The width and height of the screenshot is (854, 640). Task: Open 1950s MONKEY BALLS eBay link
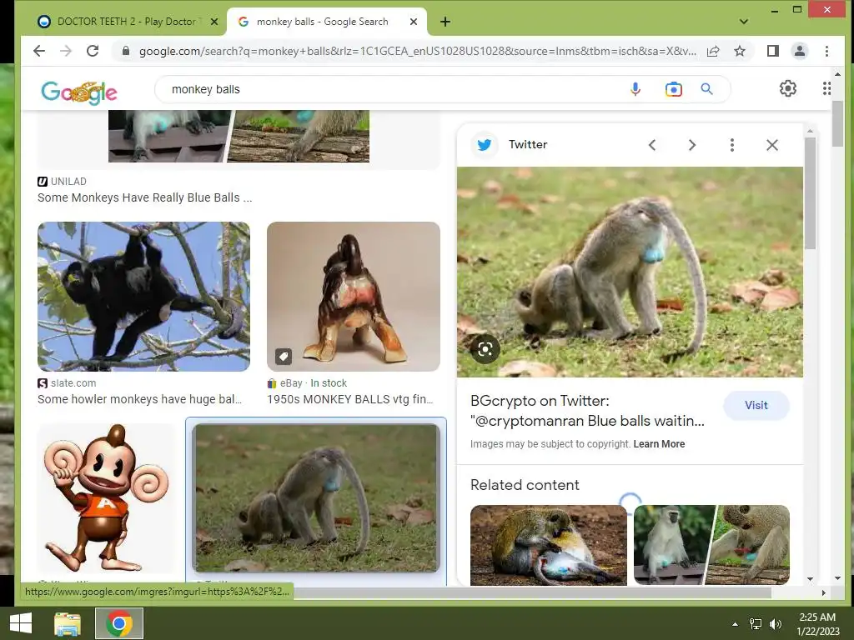click(350, 399)
